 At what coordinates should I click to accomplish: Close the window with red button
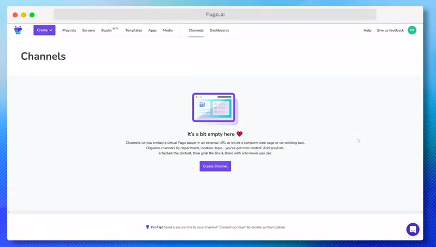pos(15,15)
